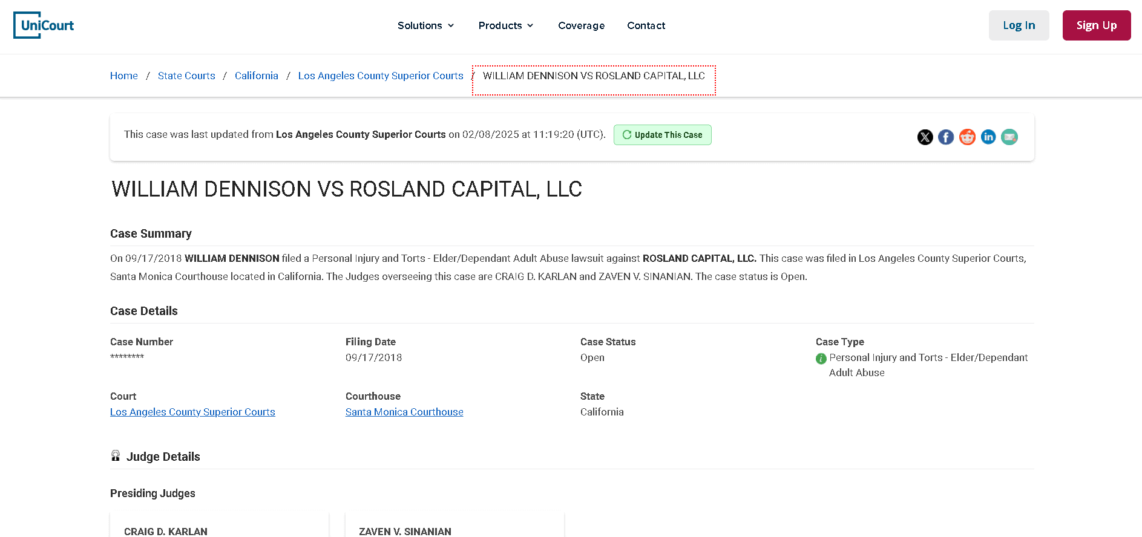Image resolution: width=1142 pixels, height=537 pixels.
Task: Open the Santa Monica Courthouse link
Action: click(x=404, y=412)
